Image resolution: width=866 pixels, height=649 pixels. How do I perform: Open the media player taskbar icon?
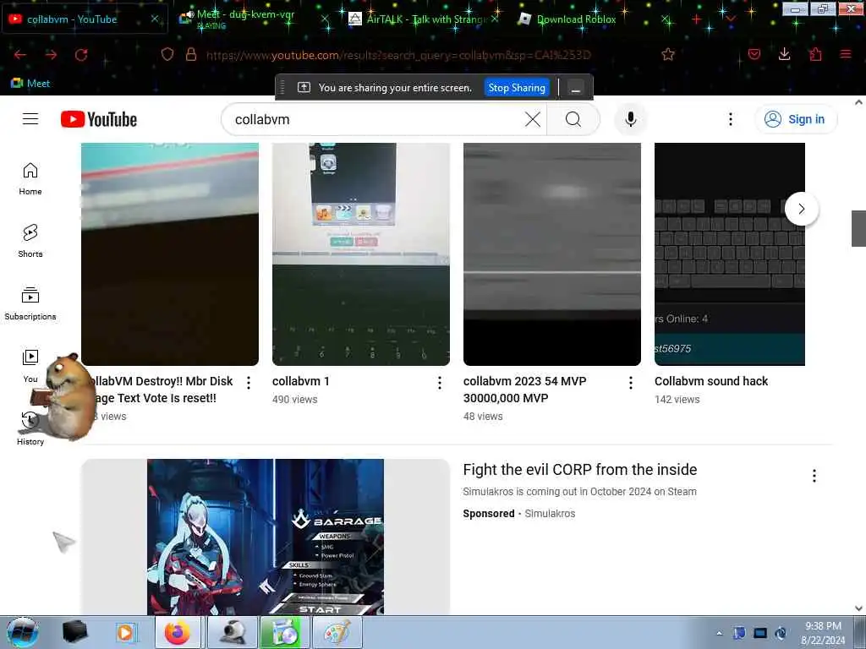pyautogui.click(x=125, y=632)
